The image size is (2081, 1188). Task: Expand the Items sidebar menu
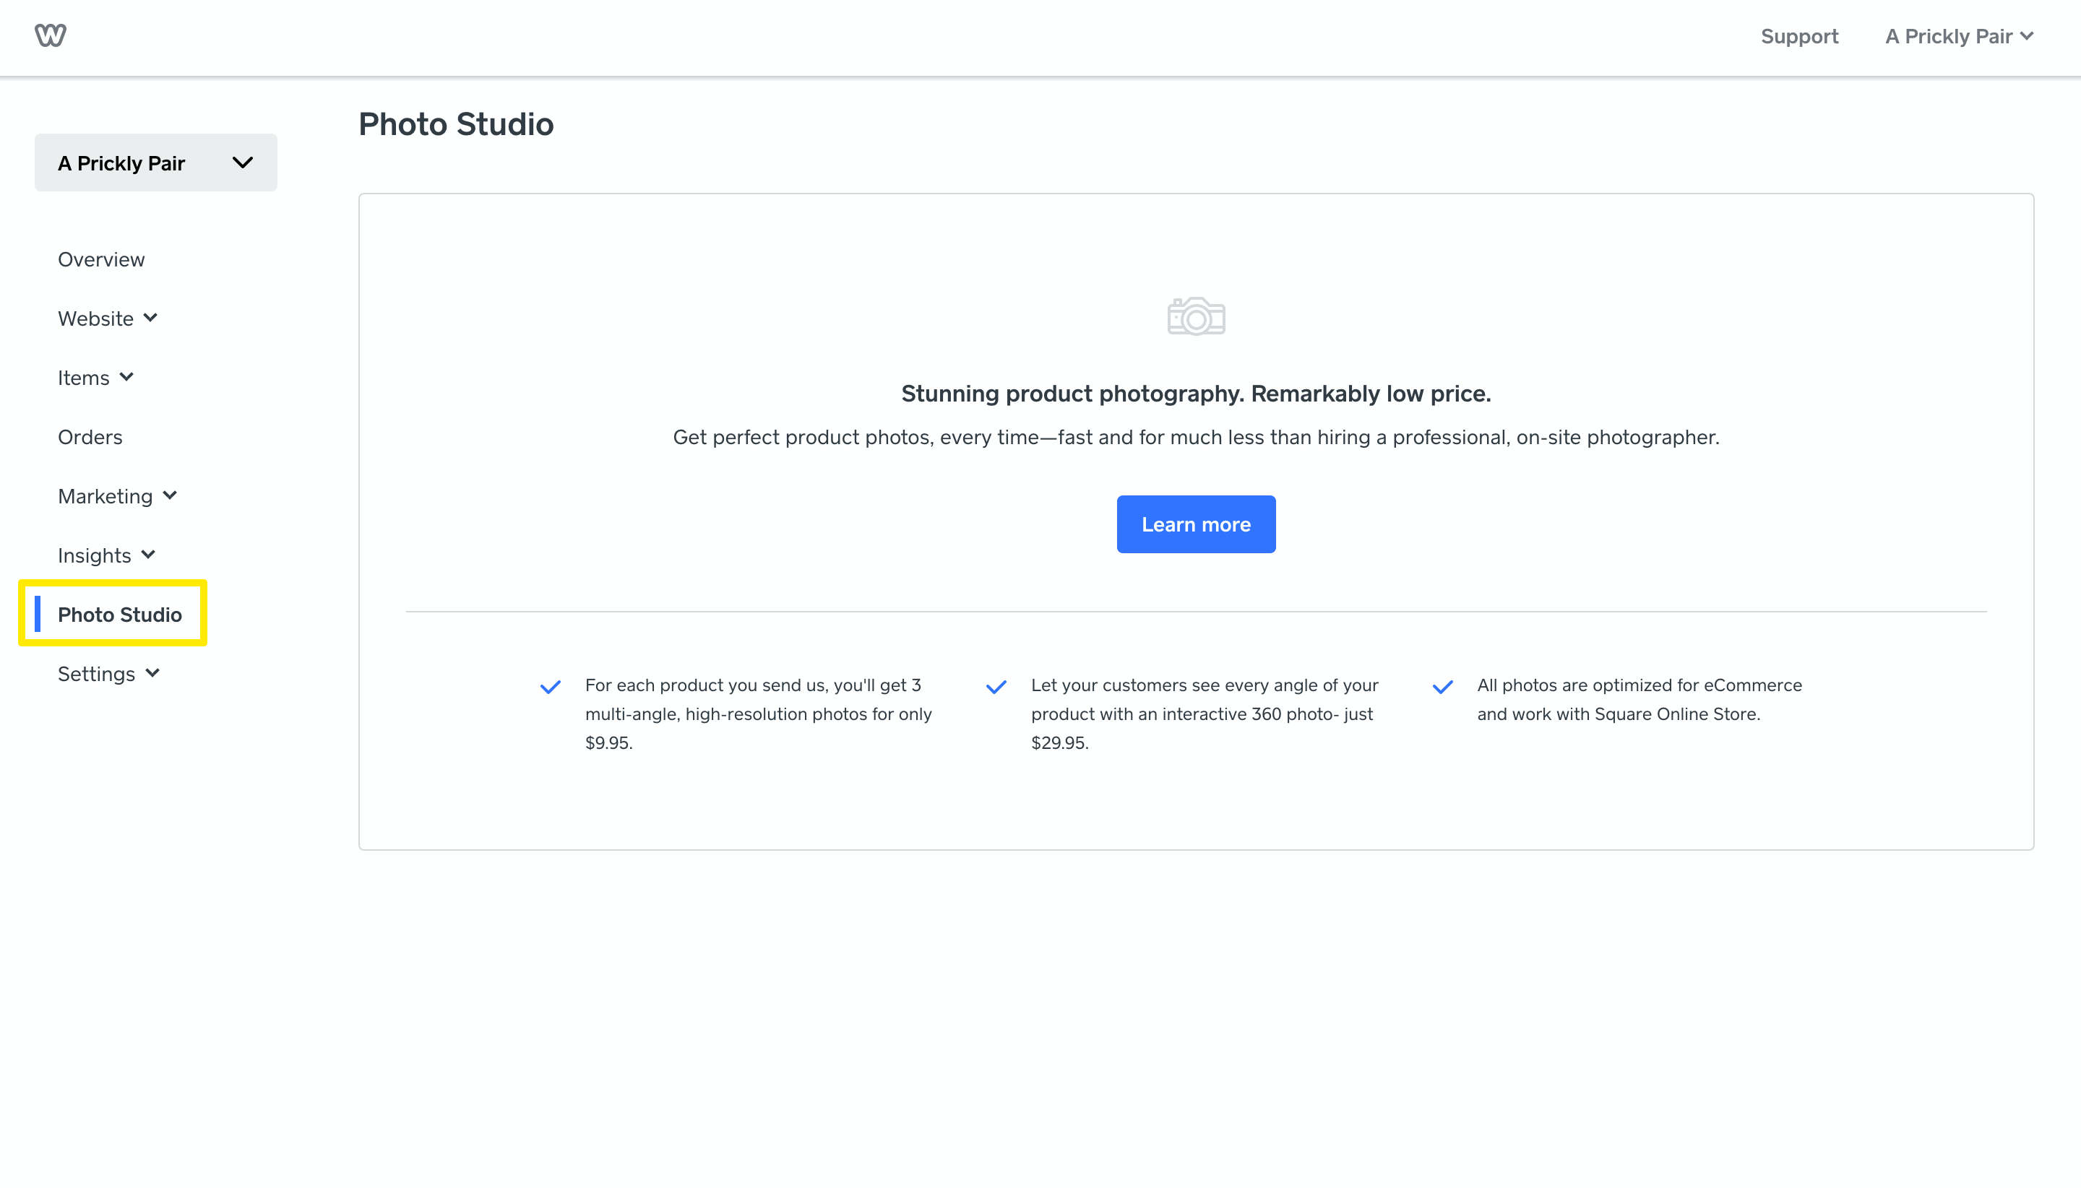click(x=95, y=378)
